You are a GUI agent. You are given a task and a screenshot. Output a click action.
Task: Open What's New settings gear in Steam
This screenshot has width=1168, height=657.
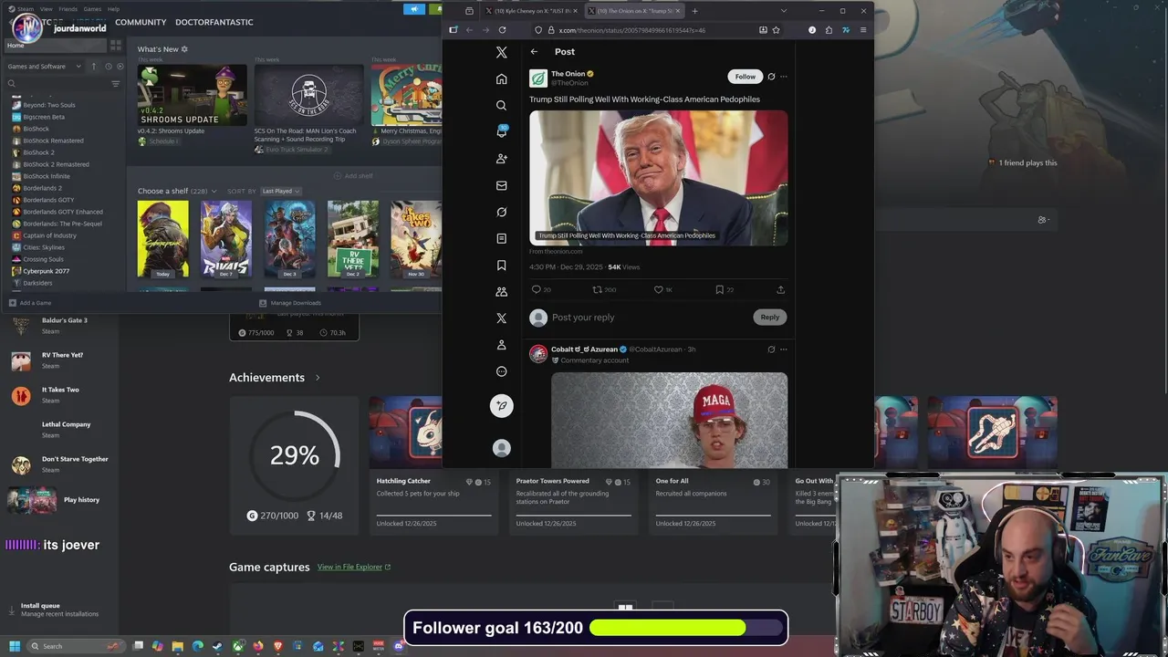[x=184, y=49]
